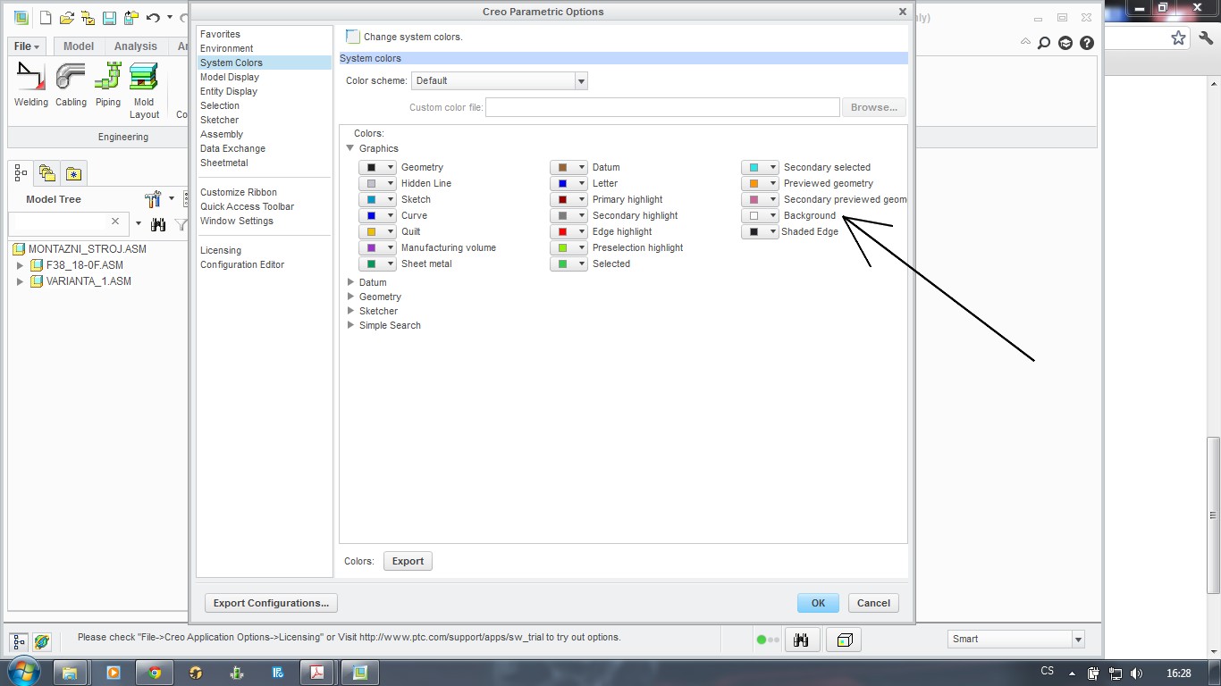
Task: Open Configuration Editor in options list
Action: click(x=242, y=264)
